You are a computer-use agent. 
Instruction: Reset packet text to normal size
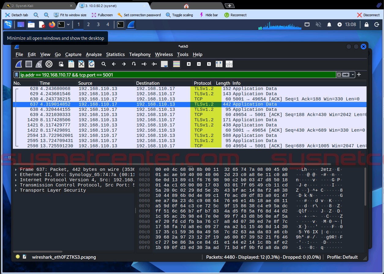209,64
